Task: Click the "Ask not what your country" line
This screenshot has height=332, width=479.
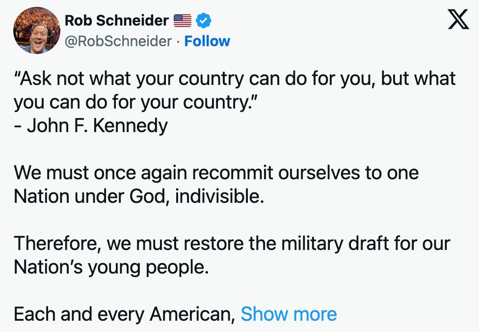Action: (235, 79)
